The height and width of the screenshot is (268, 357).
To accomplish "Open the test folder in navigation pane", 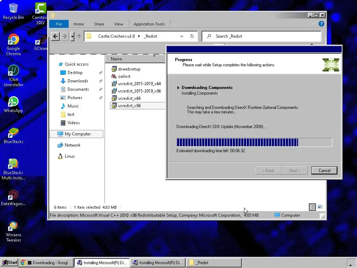I will [x=68, y=114].
